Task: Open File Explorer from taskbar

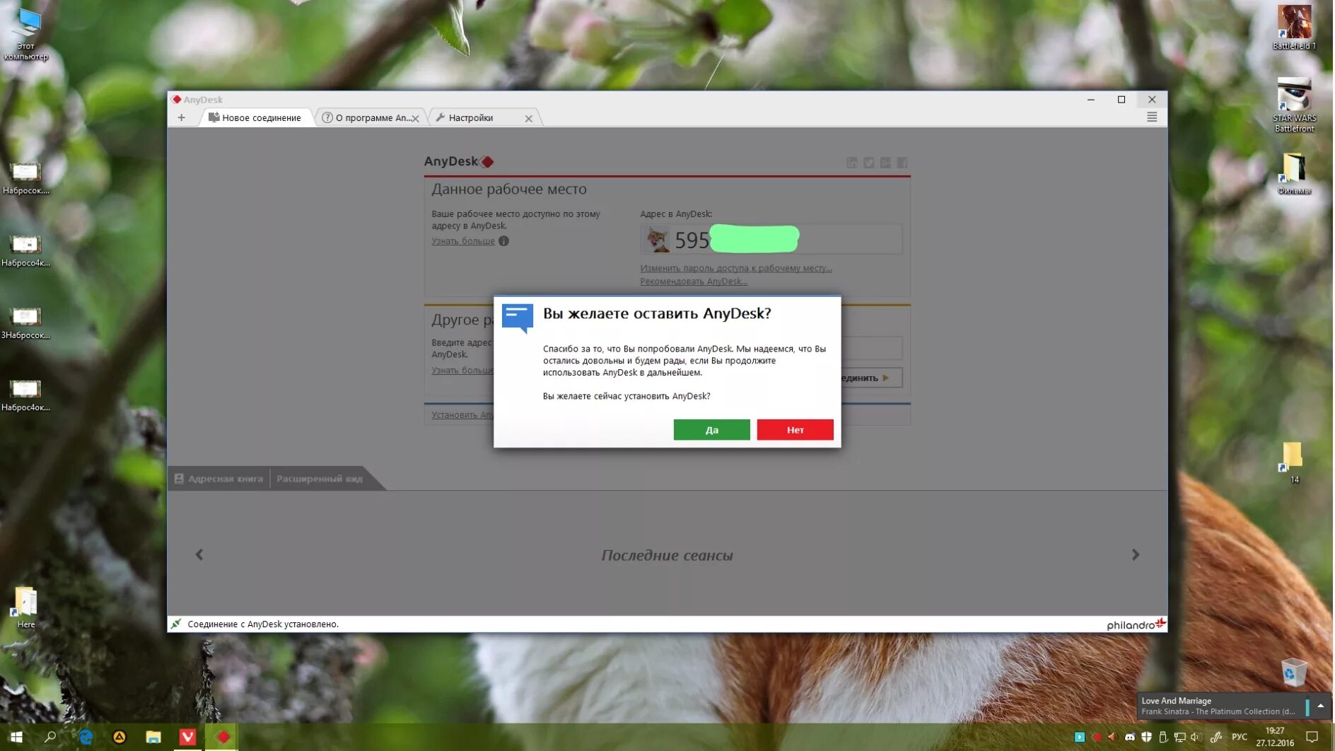Action: (x=153, y=737)
